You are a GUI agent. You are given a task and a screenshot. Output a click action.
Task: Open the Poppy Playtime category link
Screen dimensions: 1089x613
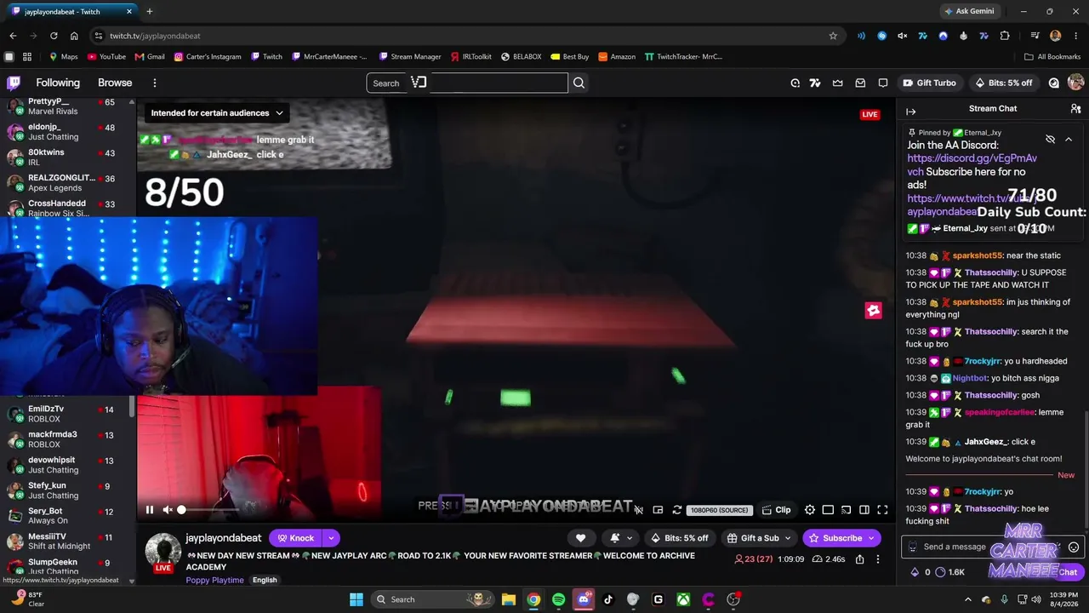tap(215, 580)
